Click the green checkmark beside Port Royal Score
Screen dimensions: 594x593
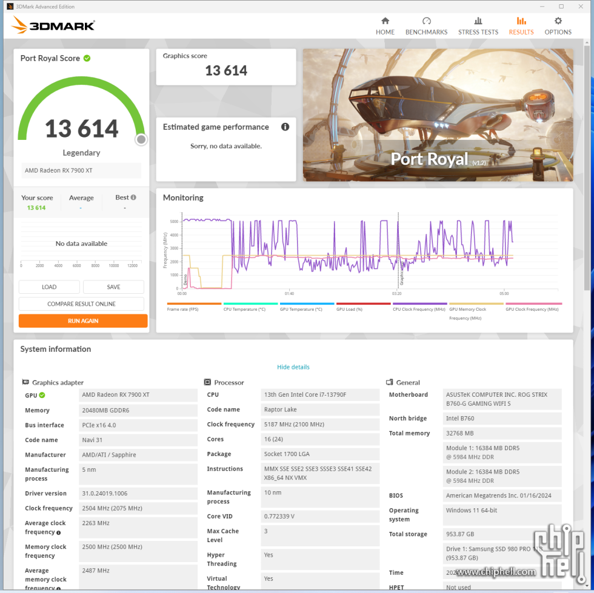(87, 58)
